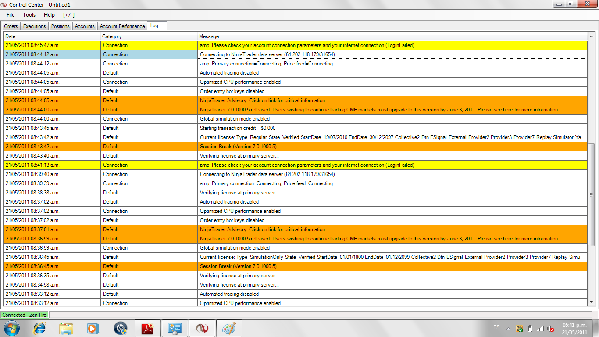Click the log scrollbar up arrow

point(591,36)
